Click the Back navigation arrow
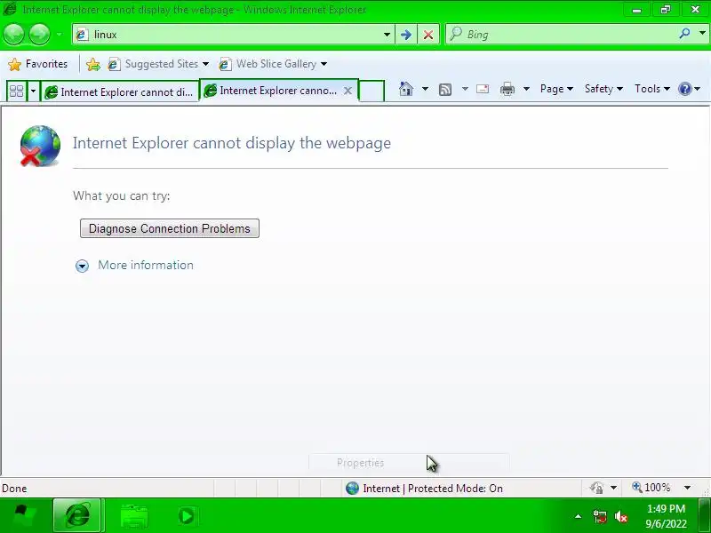Screen dimensions: 711x533 [x=14, y=34]
